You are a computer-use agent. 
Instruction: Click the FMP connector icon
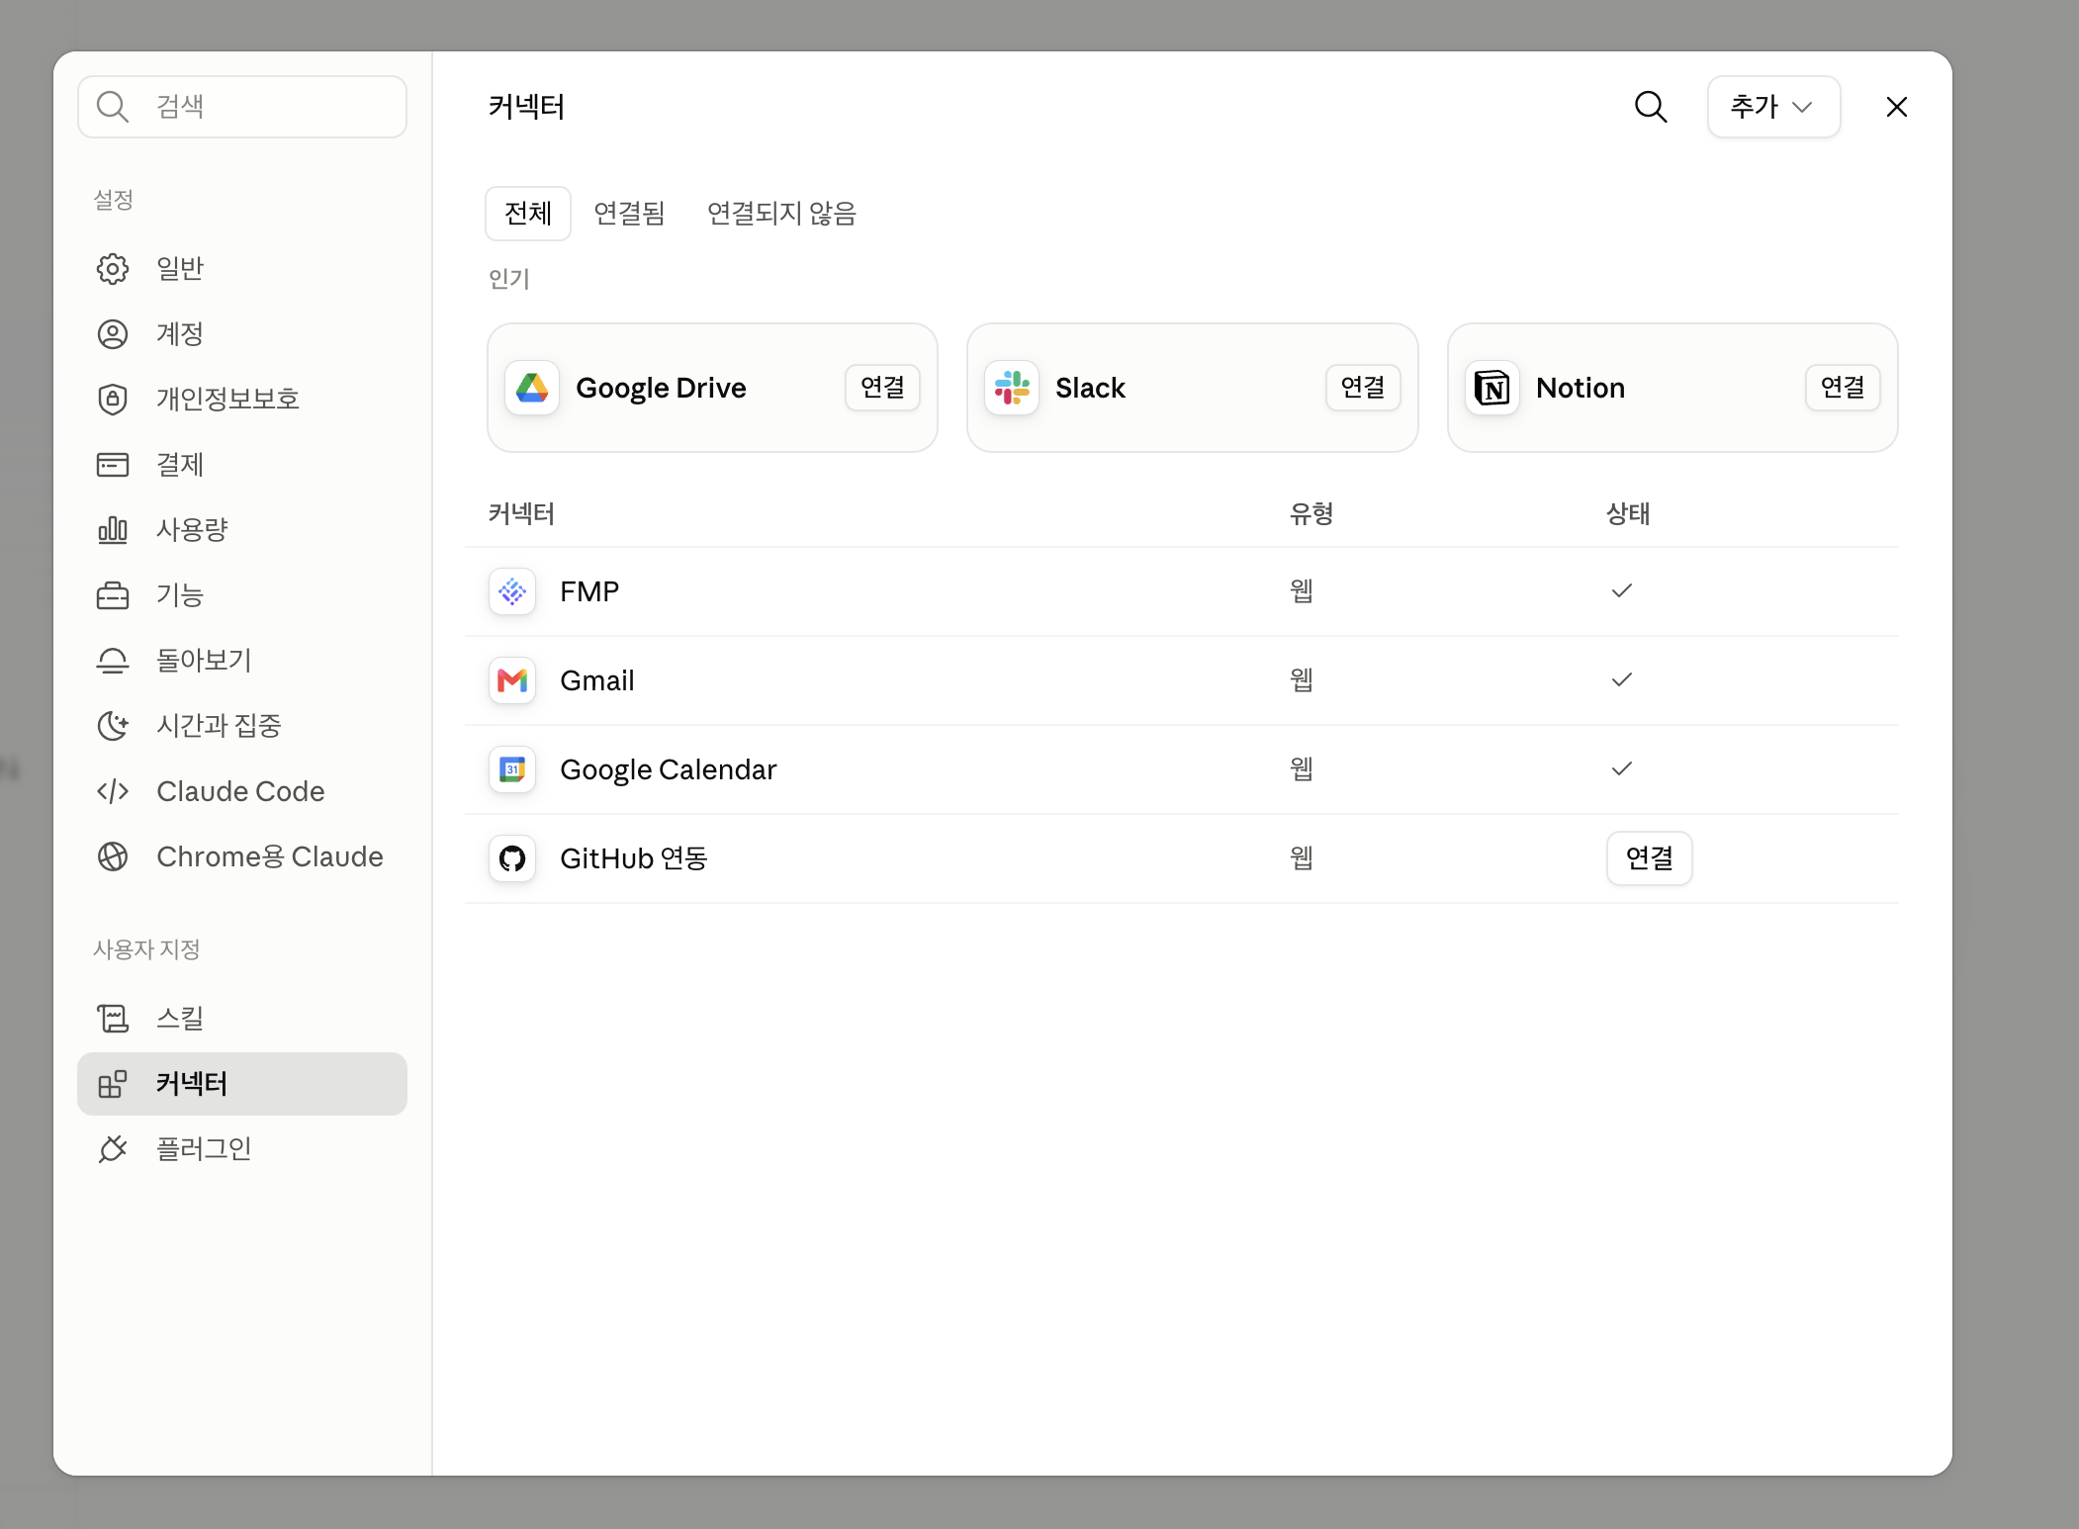512,591
